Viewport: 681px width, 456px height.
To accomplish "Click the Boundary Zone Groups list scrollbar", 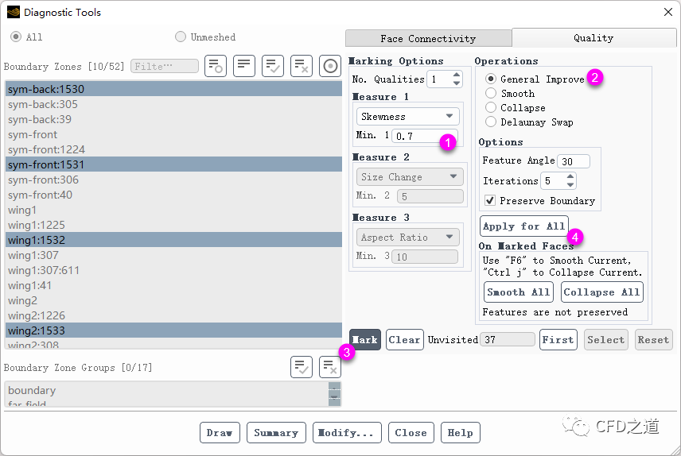I will (334, 394).
